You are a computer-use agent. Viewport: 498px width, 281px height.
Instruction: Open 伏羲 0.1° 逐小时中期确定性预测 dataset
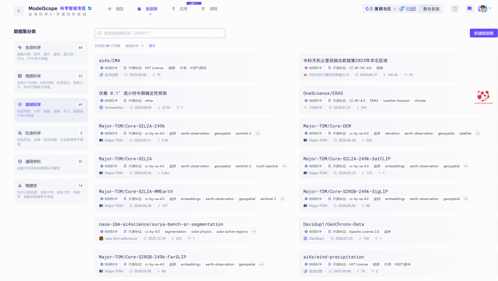(132, 93)
